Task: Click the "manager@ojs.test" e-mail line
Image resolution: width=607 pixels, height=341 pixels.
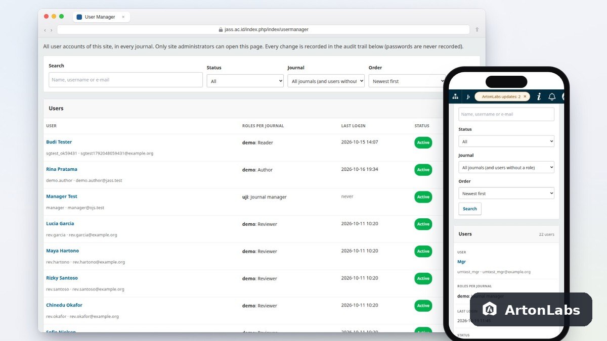Action: pyautogui.click(x=86, y=208)
